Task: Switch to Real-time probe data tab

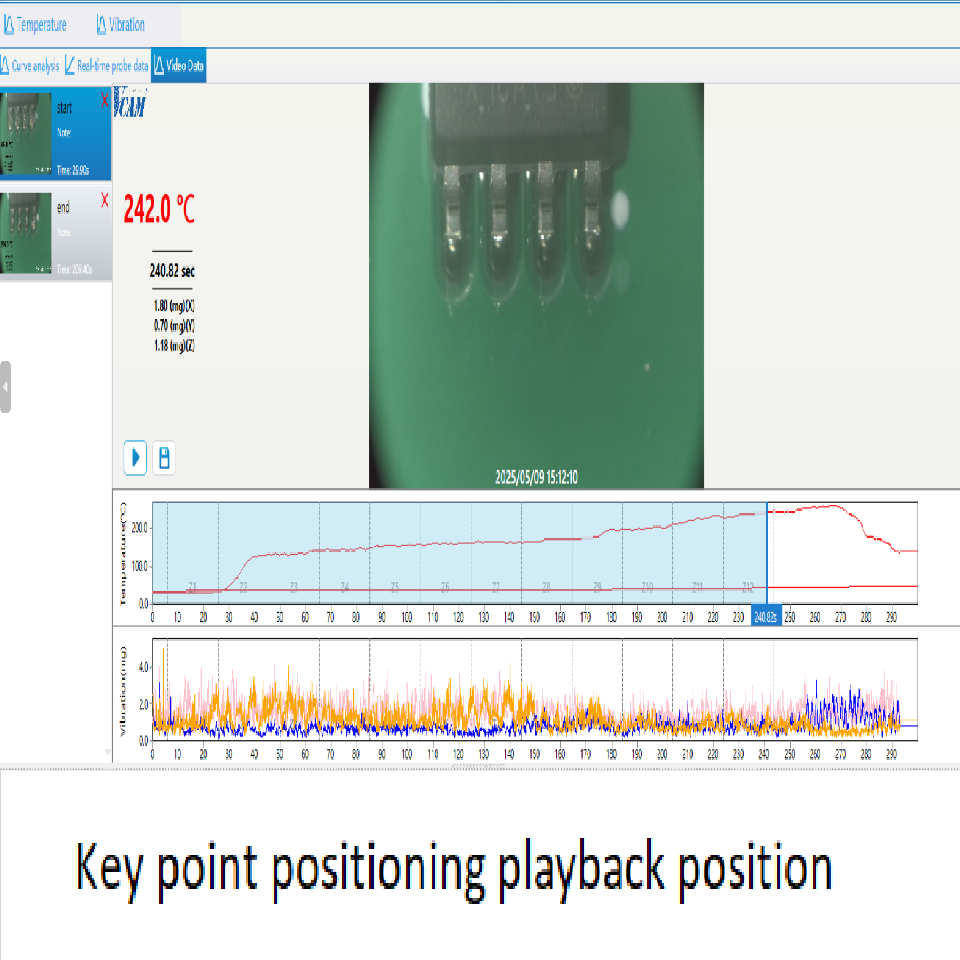Action: (107, 66)
